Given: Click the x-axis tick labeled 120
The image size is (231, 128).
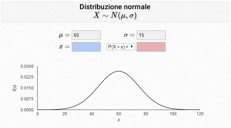Looking at the screenshot, I should 200,114.
